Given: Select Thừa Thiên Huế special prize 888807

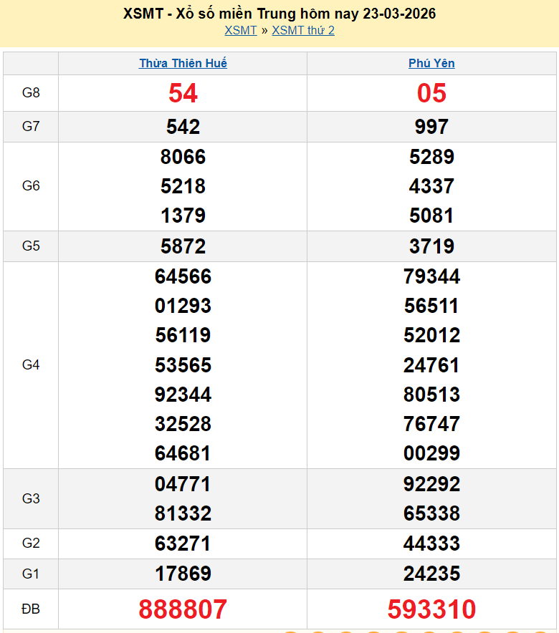Looking at the screenshot, I should 183,609.
